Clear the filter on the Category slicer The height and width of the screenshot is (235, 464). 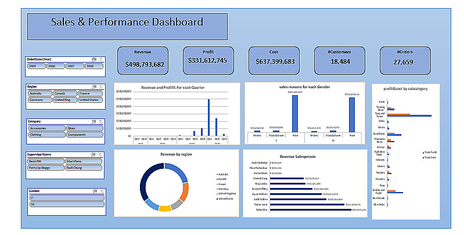pos(100,121)
